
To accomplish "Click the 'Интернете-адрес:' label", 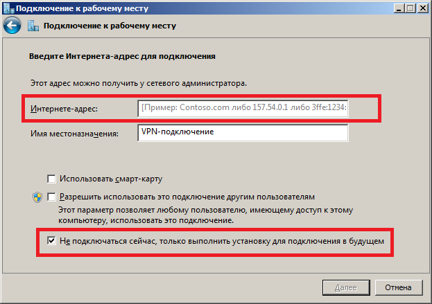I will pos(64,109).
